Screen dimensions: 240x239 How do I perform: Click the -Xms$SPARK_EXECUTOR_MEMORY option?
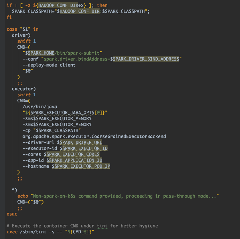(57, 119)
